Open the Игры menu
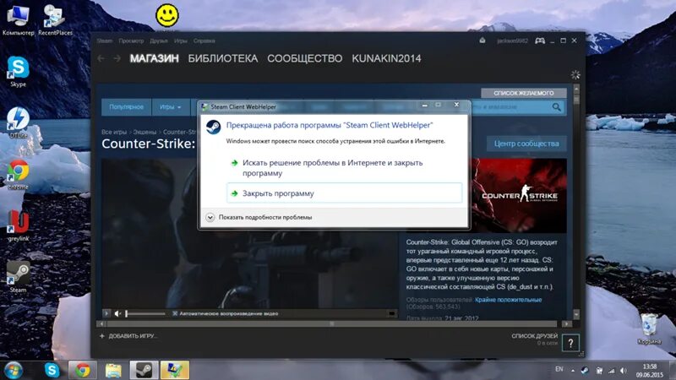The height and width of the screenshot is (380, 676). point(181,41)
